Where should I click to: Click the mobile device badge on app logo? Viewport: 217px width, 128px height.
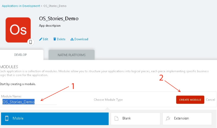(x=30, y=42)
